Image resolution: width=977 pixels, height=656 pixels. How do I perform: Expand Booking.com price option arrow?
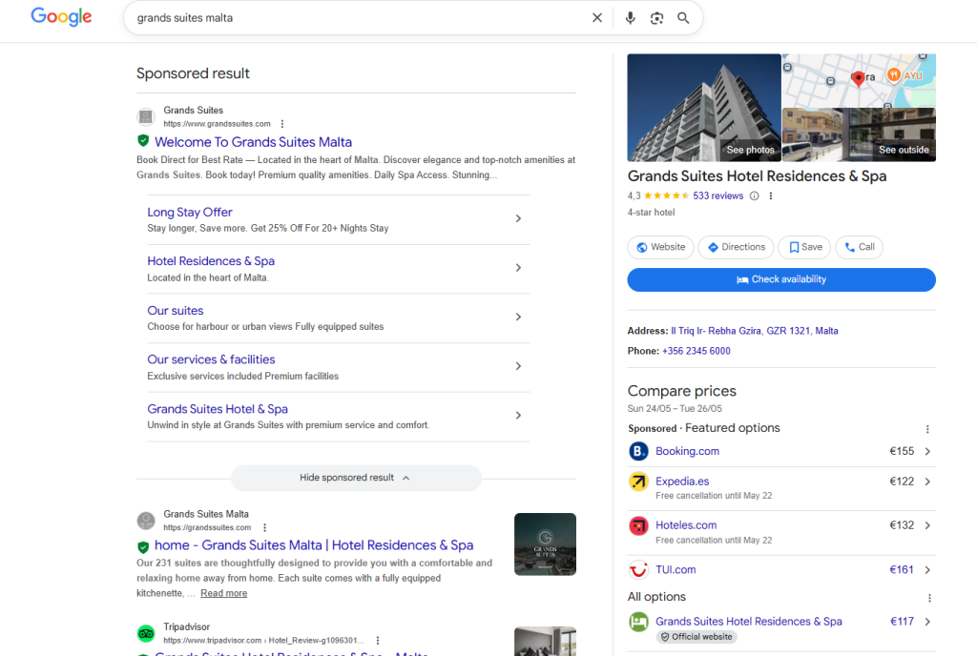point(927,452)
